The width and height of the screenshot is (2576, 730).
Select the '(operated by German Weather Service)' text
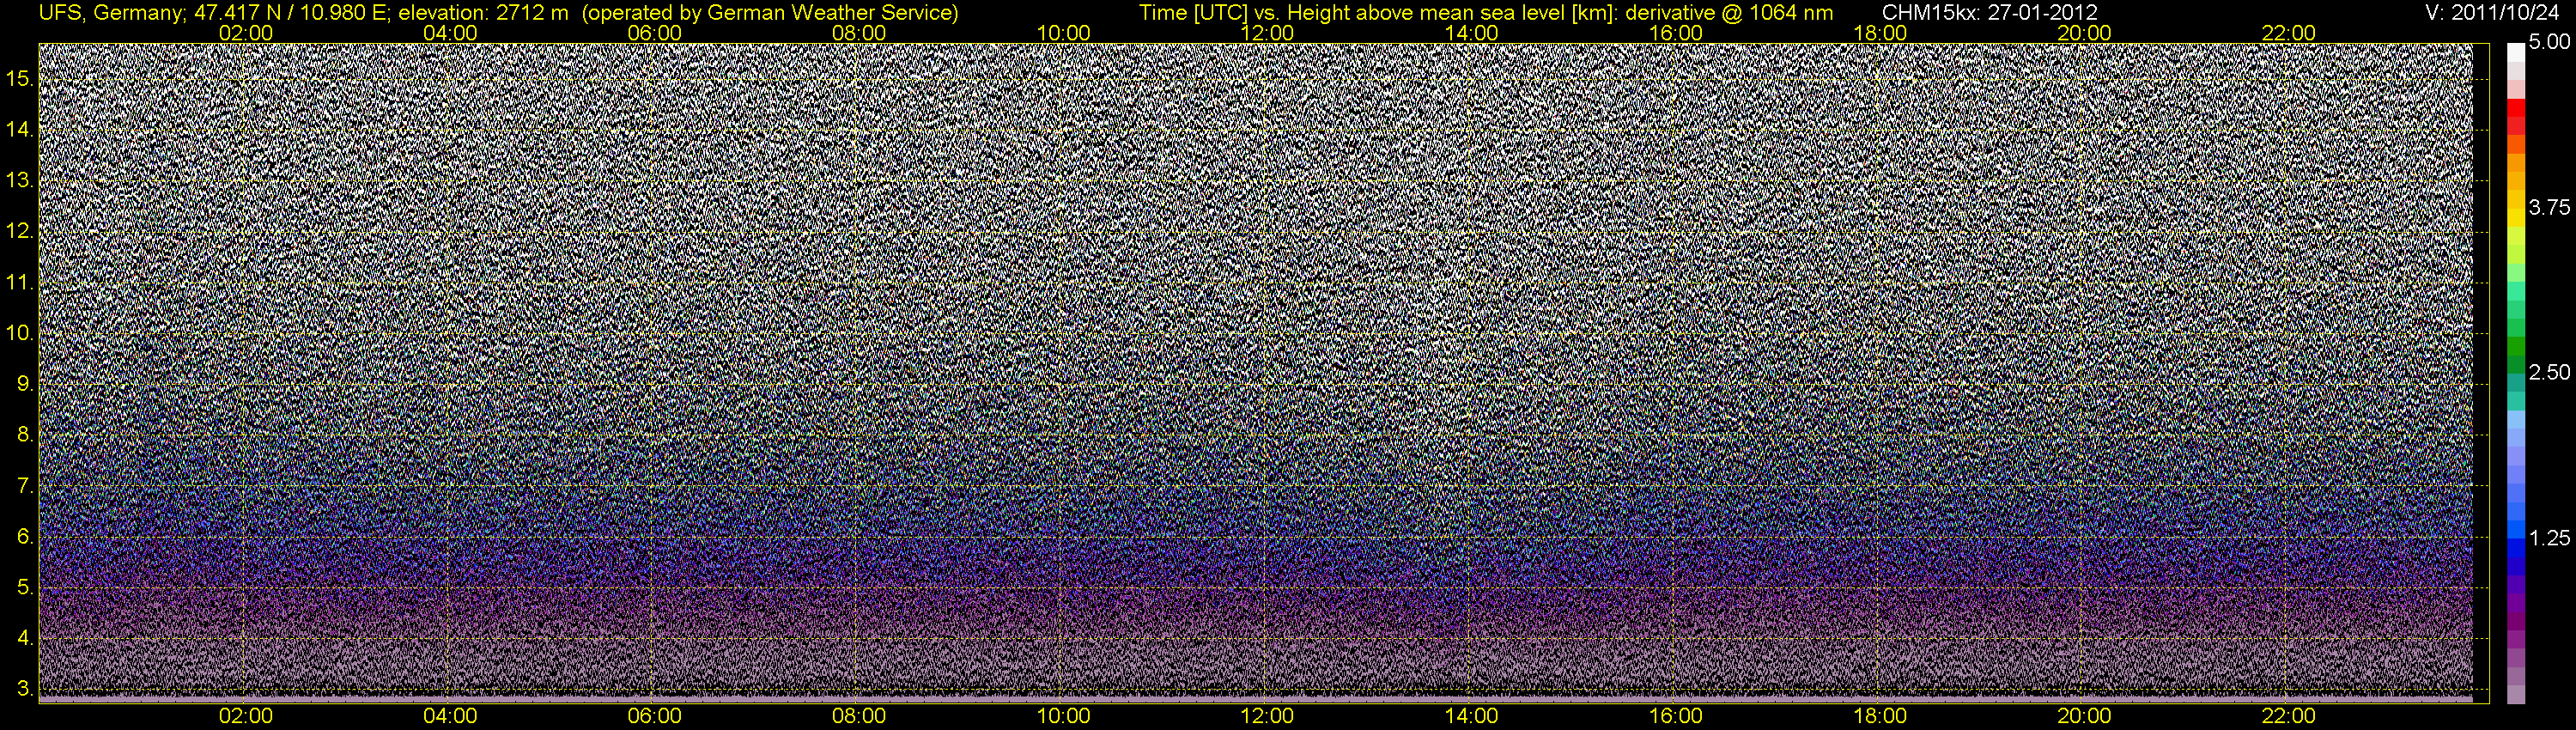769,13
